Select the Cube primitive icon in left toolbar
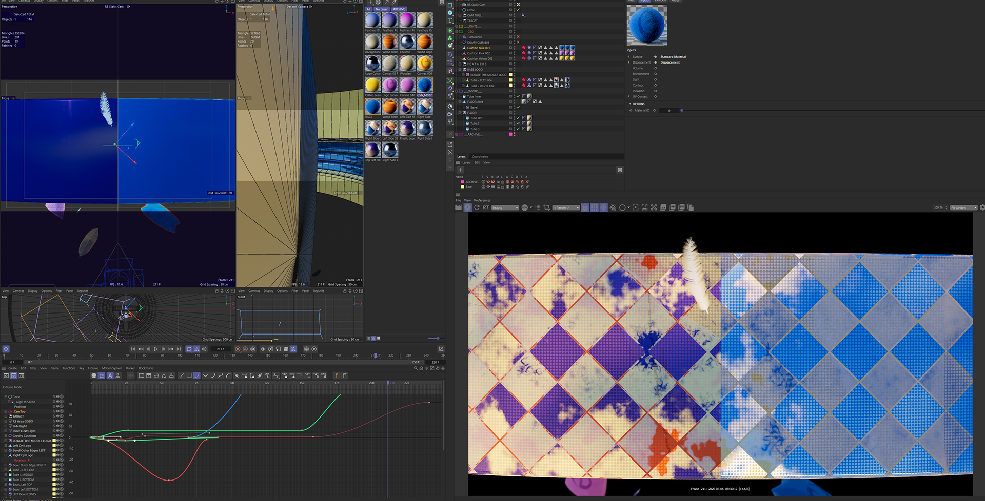 coord(450,13)
